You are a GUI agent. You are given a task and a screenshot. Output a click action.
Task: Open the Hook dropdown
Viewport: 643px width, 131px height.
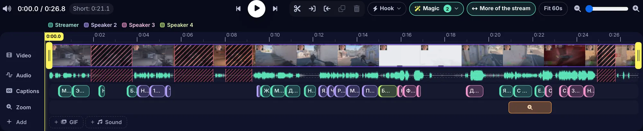coord(387,9)
